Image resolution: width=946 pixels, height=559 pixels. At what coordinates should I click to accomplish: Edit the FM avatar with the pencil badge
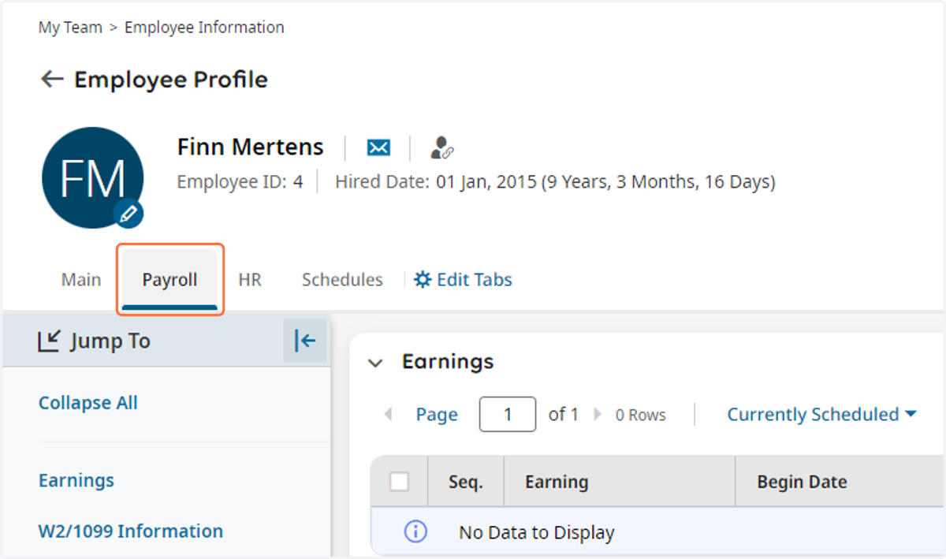[129, 213]
